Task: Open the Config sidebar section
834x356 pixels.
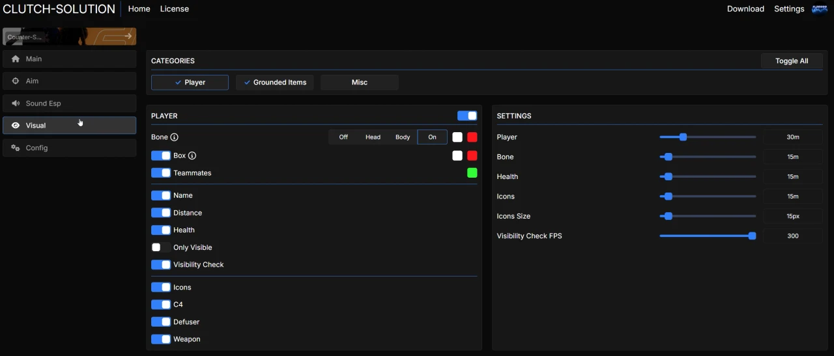Action: click(x=69, y=148)
